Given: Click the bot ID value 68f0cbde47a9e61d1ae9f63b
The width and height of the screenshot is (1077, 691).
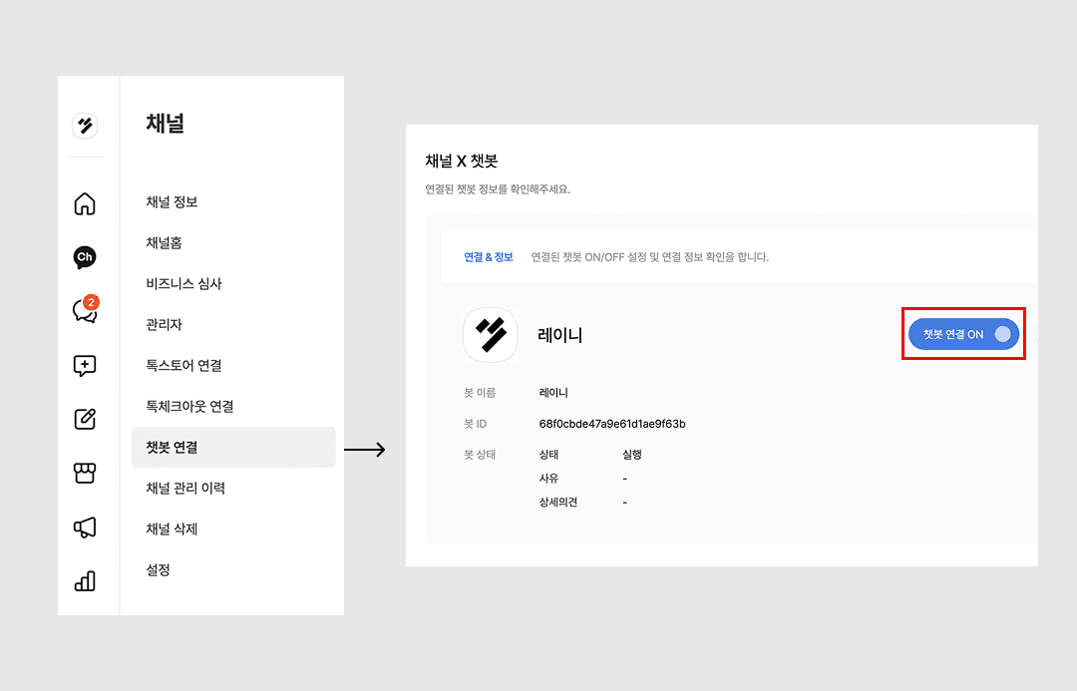Looking at the screenshot, I should pyautogui.click(x=612, y=424).
